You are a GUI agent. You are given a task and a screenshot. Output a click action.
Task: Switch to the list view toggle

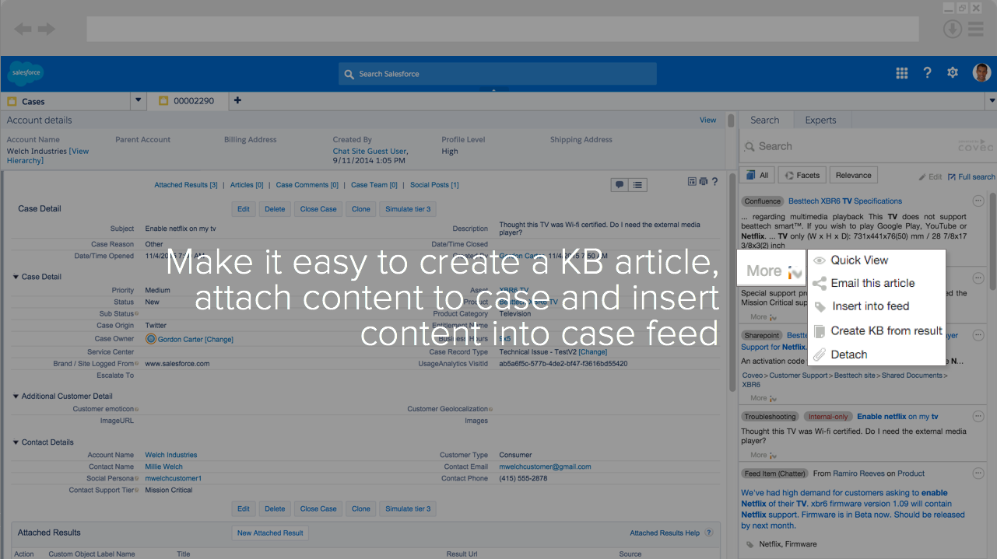[x=637, y=184]
